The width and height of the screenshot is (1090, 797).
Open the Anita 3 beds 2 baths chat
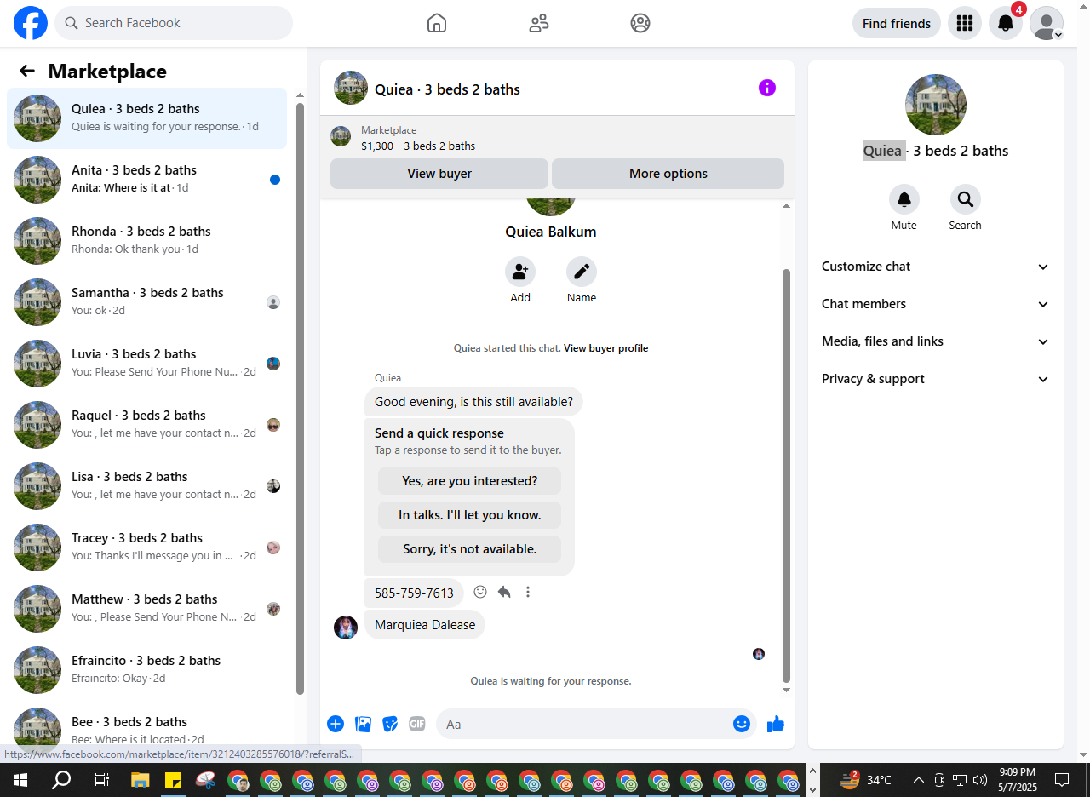tap(147, 180)
